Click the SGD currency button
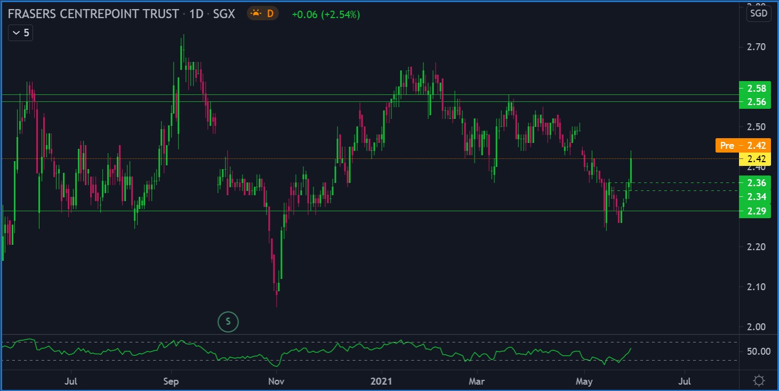This screenshot has height=391, width=779. (x=758, y=13)
